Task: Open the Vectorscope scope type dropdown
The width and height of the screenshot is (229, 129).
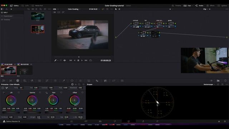Action: coord(209,85)
